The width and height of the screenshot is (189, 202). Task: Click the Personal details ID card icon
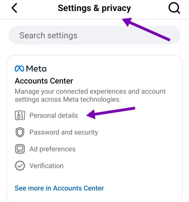pos(20,115)
